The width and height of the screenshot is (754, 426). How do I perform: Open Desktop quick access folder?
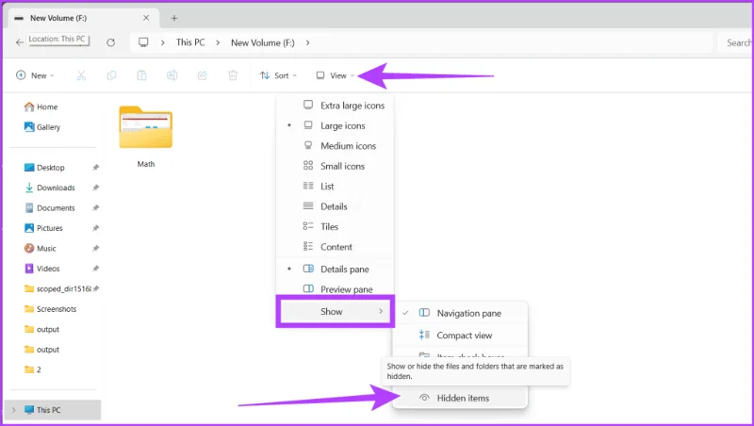click(44, 168)
